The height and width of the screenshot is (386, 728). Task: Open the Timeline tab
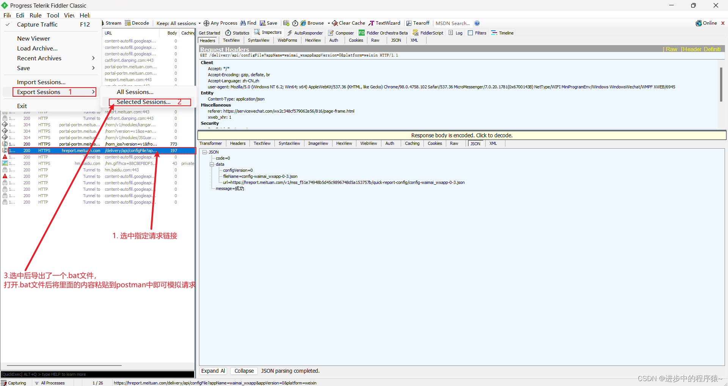click(502, 33)
